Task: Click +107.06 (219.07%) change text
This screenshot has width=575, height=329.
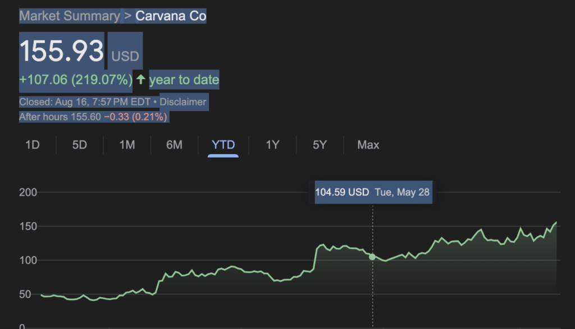Action: point(76,80)
